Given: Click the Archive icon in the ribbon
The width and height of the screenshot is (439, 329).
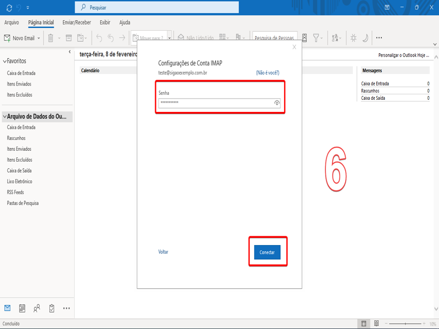Looking at the screenshot, I should coord(69,38).
